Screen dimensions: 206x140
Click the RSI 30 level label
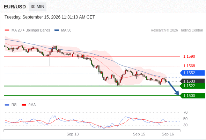point(185,125)
